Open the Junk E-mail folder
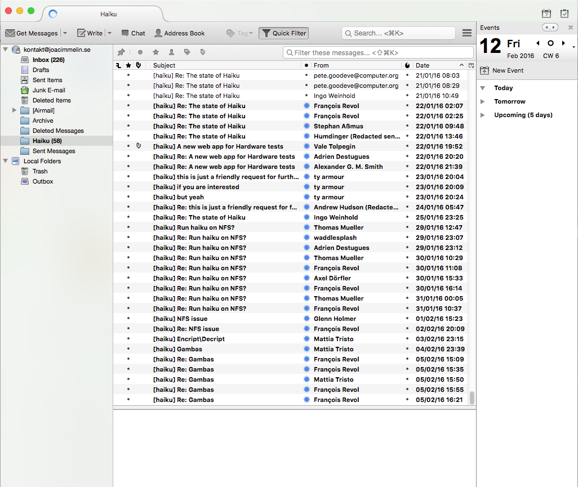The image size is (578, 487). pyautogui.click(x=48, y=90)
